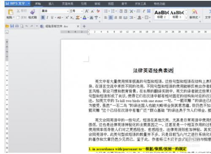
Task: Open the font name dropdown (黑体)
Action: click(68, 11)
